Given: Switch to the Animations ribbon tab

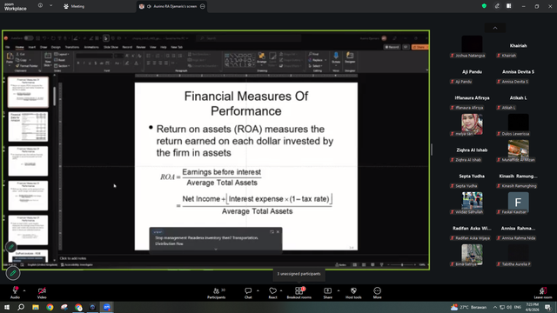Looking at the screenshot, I should [x=91, y=47].
